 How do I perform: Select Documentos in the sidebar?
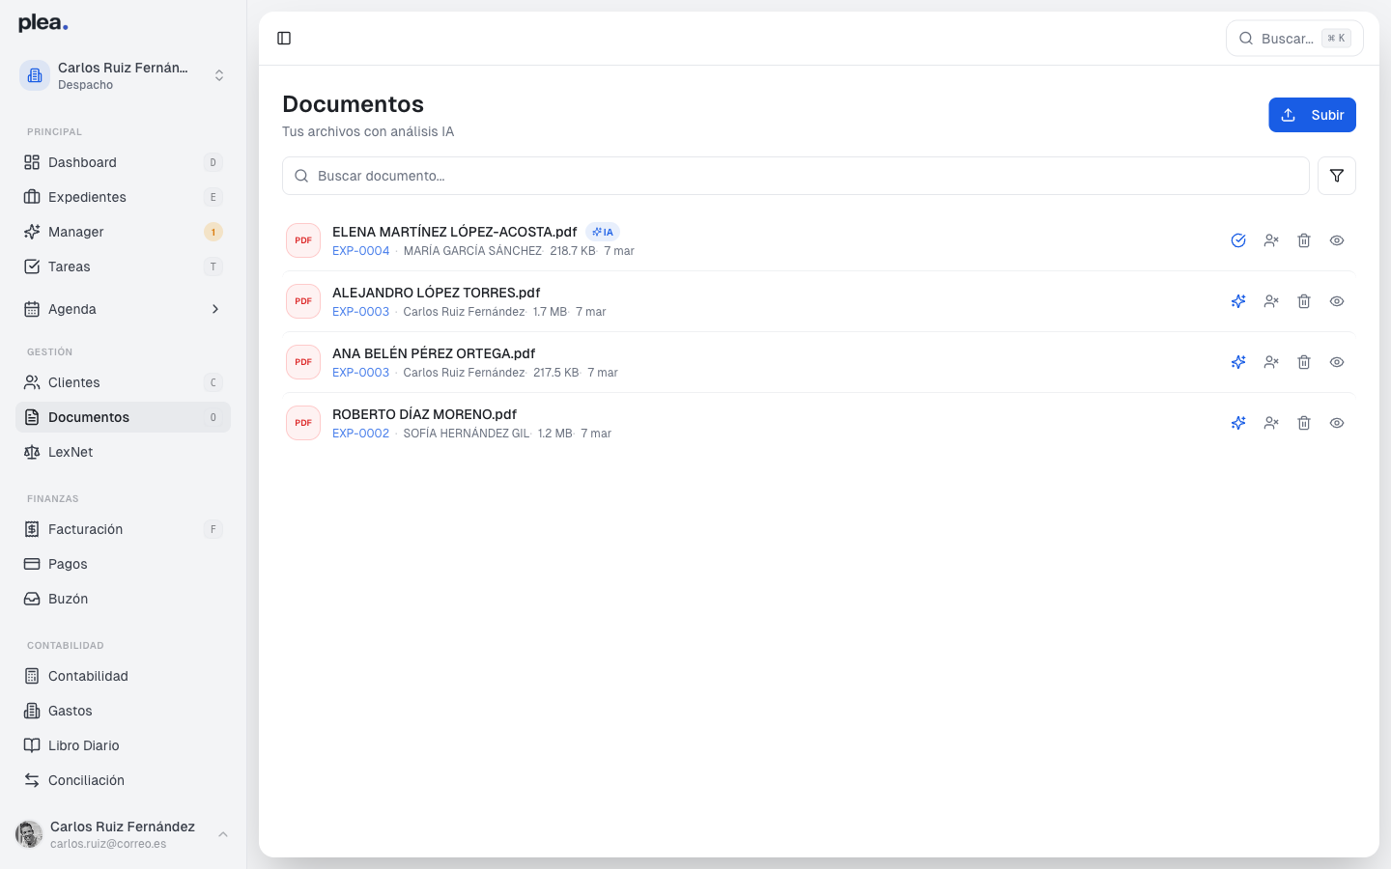[x=124, y=417]
